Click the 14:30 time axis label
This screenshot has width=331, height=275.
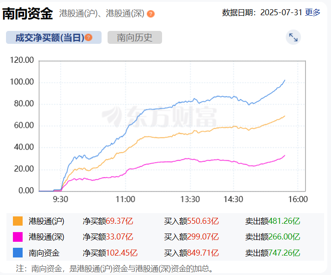233,199
